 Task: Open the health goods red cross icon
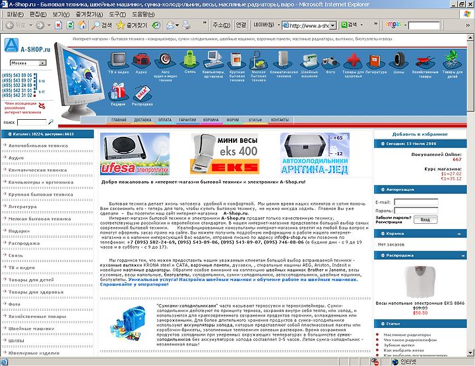[x=353, y=60]
